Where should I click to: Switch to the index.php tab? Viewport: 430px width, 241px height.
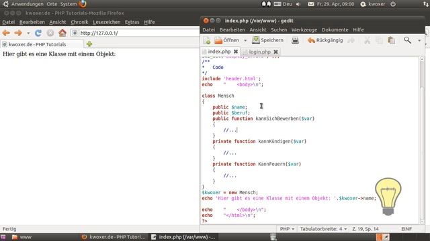click(x=219, y=52)
